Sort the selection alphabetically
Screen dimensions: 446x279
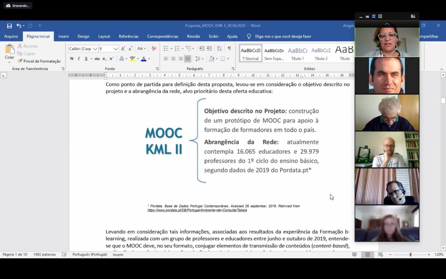(220, 48)
